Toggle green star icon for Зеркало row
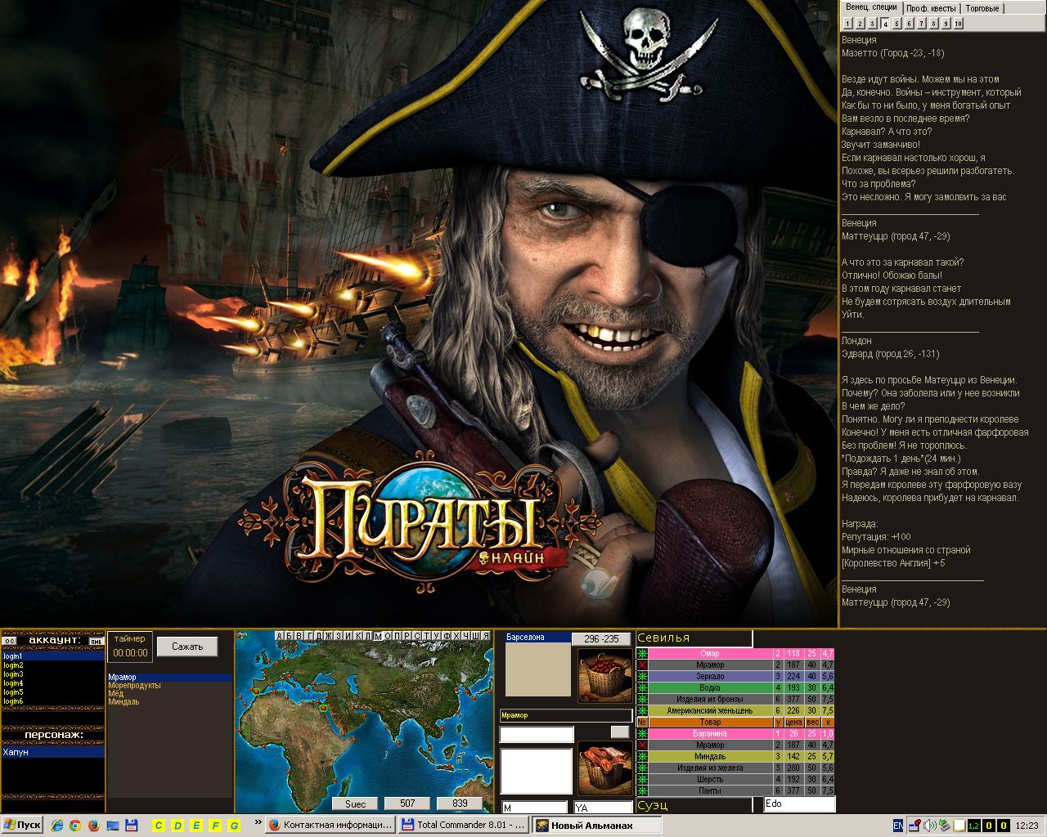This screenshot has height=837, width=1047. coord(642,677)
